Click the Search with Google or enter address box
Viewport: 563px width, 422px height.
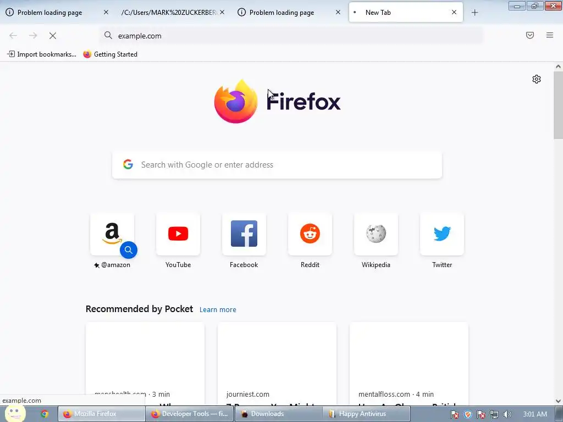point(277,165)
